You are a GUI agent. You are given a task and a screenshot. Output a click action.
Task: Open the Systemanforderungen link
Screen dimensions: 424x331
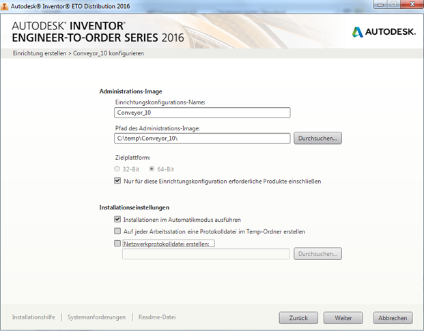[x=96, y=317]
